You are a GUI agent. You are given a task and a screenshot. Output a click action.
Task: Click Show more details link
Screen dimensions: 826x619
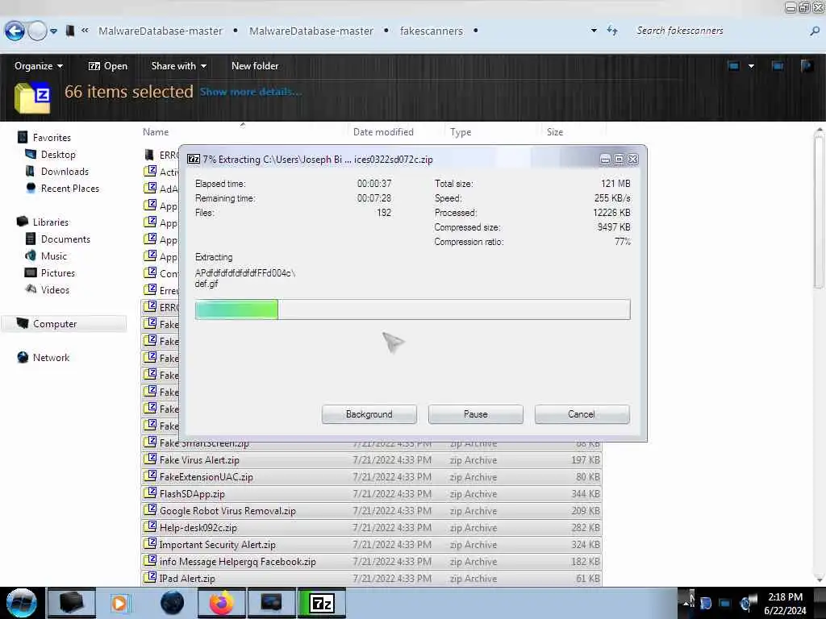point(251,92)
